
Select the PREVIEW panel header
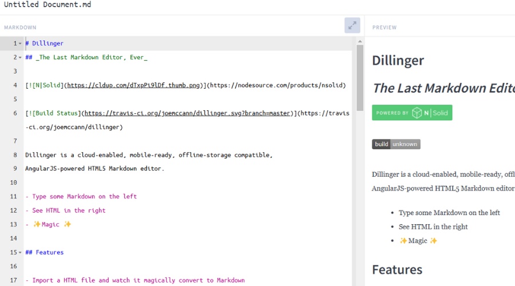point(384,27)
